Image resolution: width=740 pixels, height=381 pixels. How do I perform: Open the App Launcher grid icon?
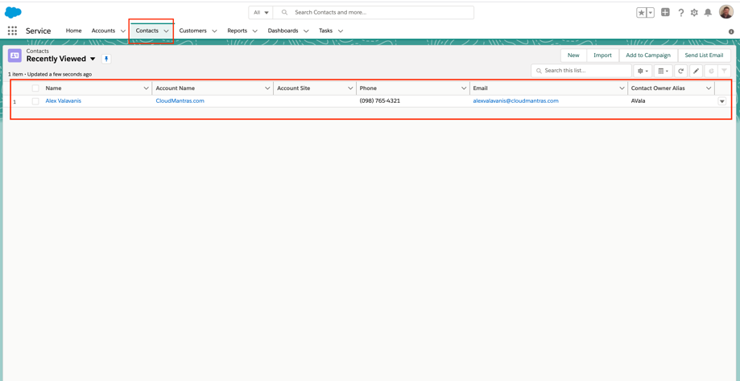click(x=12, y=31)
